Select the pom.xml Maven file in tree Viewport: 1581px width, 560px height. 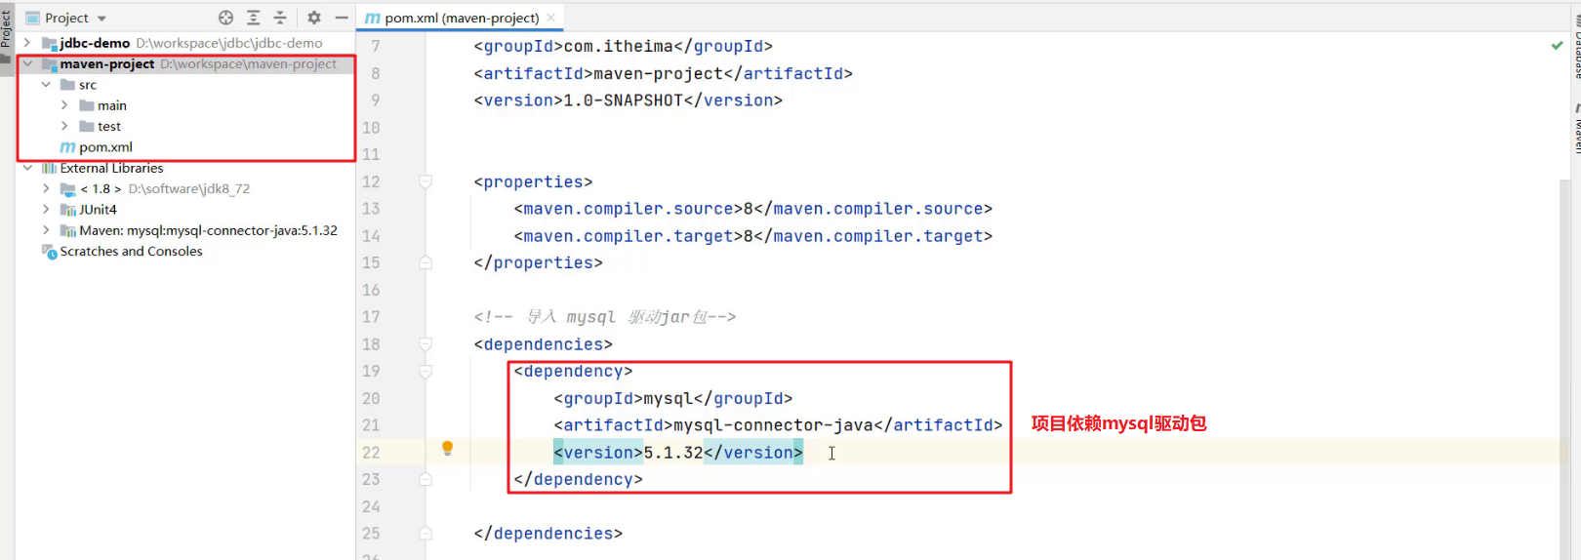click(x=105, y=147)
